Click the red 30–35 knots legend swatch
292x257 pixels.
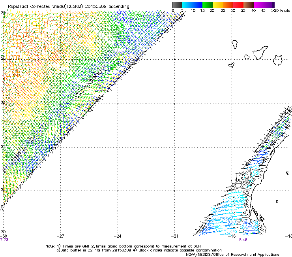(238, 5)
